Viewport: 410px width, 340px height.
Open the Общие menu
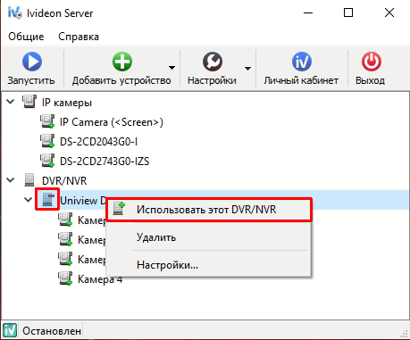(26, 37)
